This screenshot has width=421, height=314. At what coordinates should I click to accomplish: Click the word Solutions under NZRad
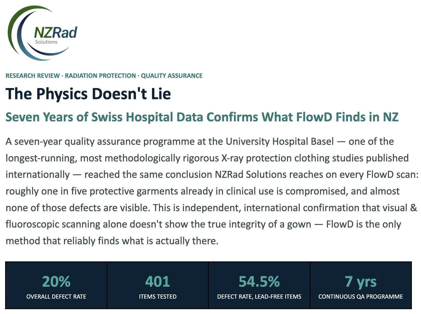point(46,42)
